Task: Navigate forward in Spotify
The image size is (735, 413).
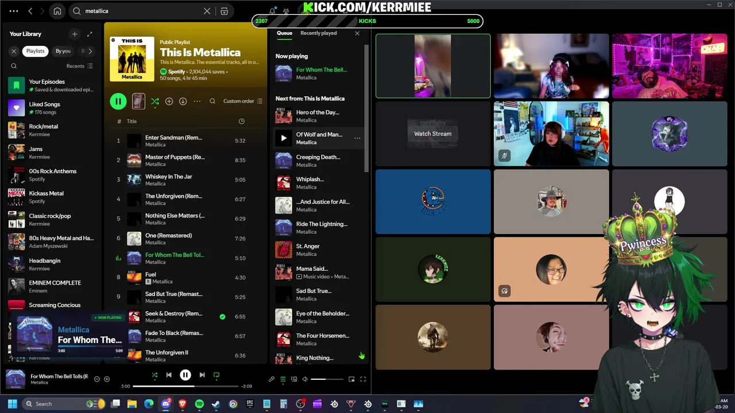Action: 42,11
